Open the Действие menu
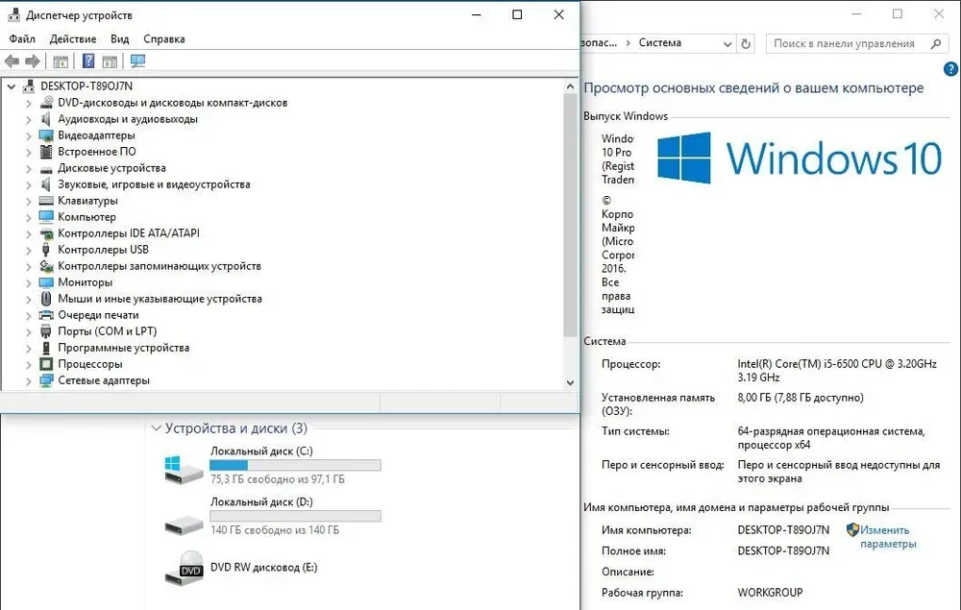The width and height of the screenshot is (961, 610). 74,39
